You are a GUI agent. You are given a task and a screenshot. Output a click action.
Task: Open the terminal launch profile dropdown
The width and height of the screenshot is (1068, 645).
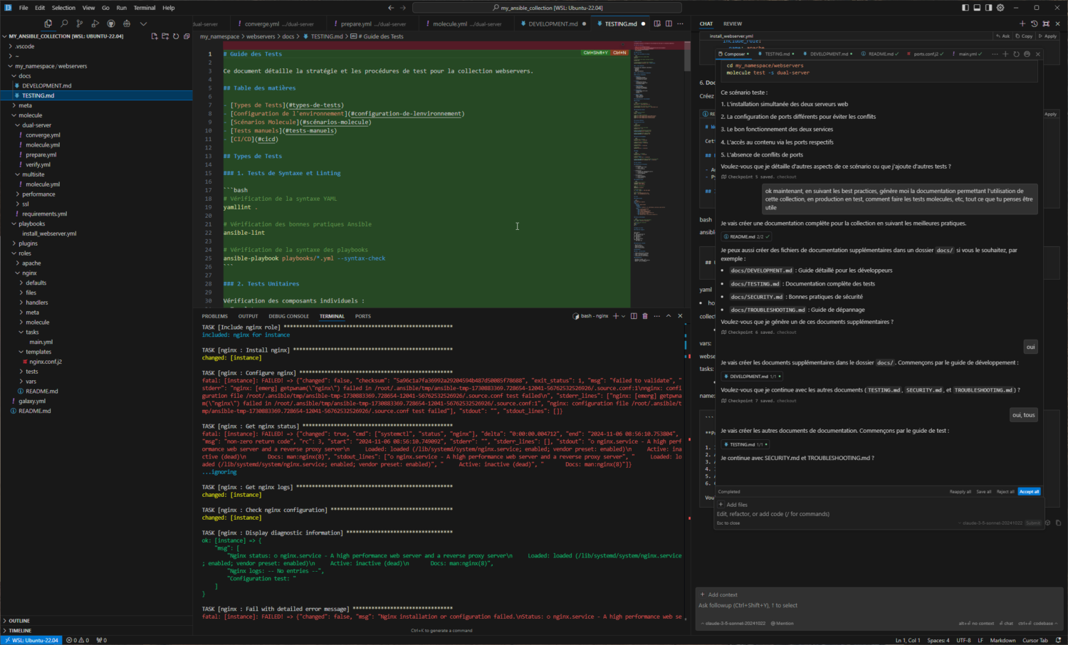(624, 316)
